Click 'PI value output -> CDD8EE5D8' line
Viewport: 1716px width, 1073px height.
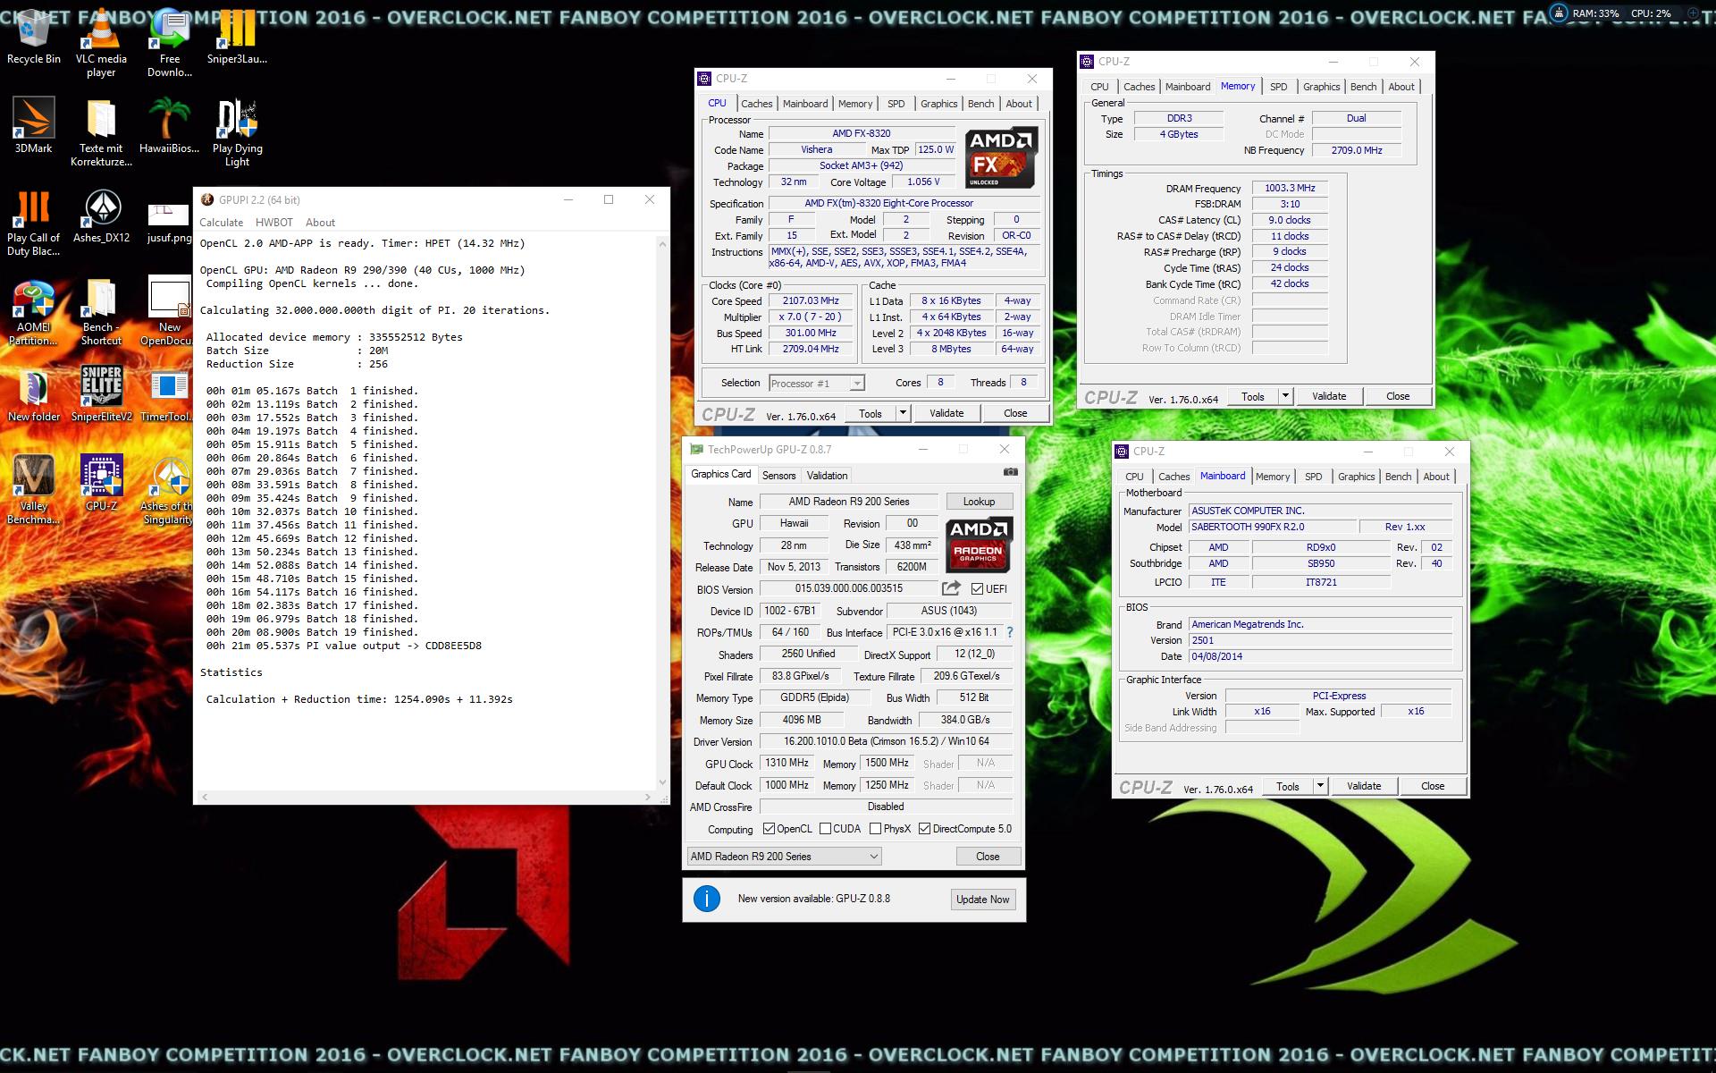[344, 646]
